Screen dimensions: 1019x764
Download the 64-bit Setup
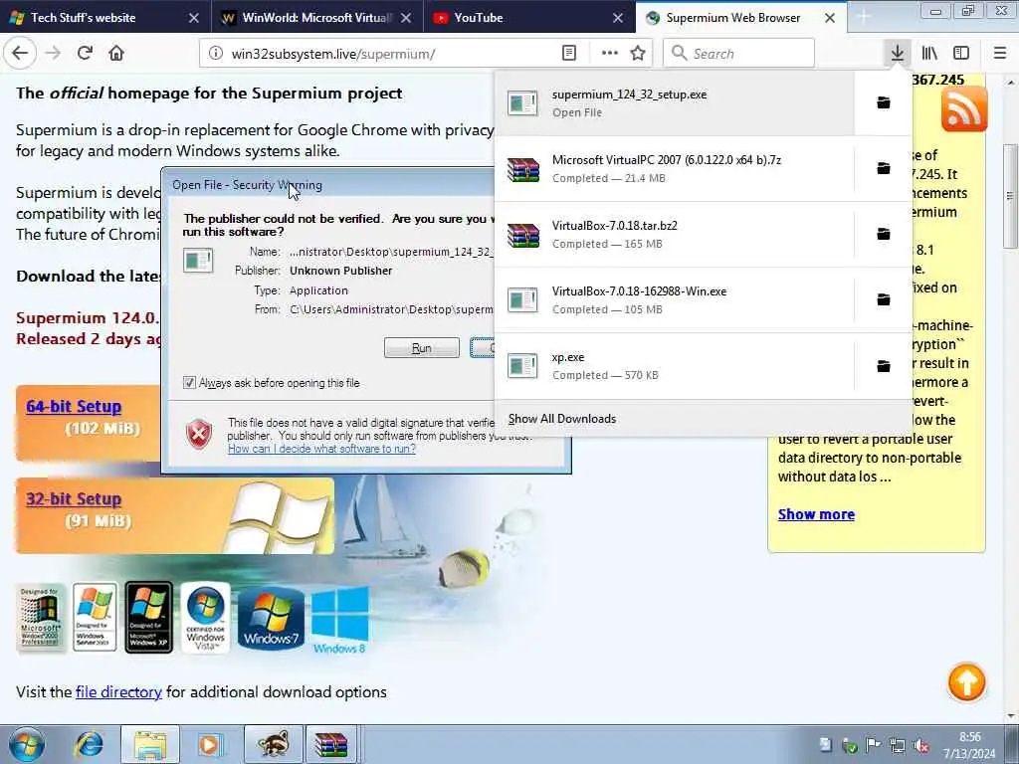[74, 406]
